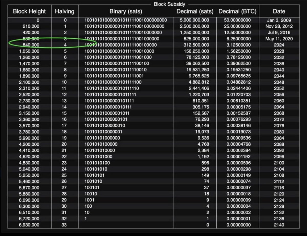Click the Date column header

click(279, 12)
